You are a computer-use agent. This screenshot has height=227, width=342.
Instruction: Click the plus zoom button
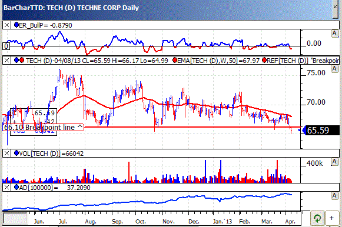coord(332,218)
